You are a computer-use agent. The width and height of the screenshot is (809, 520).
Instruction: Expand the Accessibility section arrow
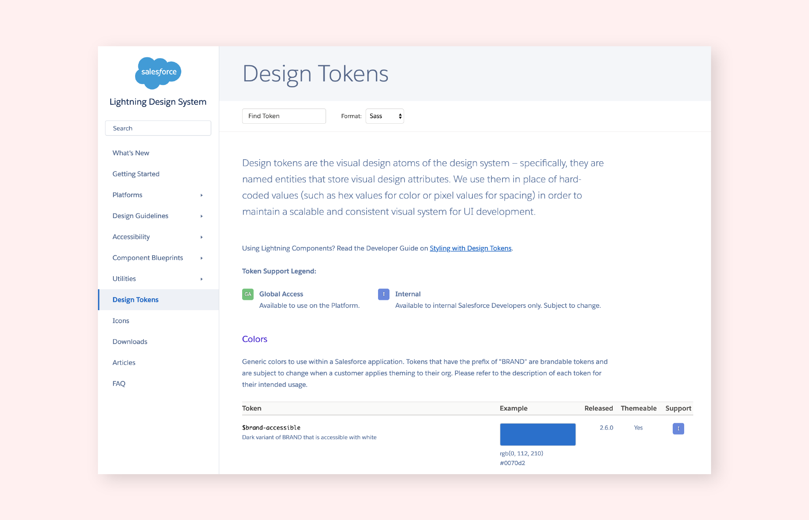click(x=201, y=237)
